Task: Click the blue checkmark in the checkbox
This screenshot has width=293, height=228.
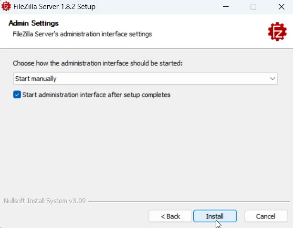Action: 17,94
